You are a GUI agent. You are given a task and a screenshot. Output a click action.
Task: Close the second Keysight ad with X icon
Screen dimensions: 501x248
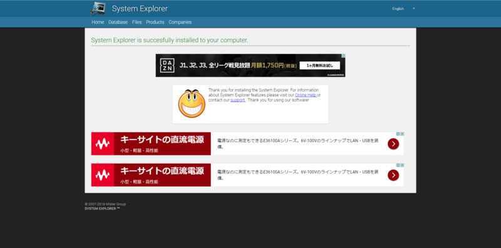click(403, 165)
